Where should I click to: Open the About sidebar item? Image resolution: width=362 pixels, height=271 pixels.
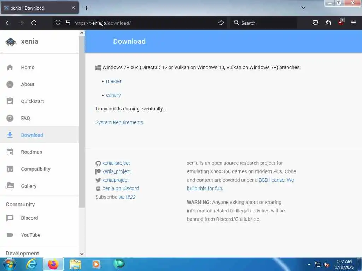(x=28, y=84)
